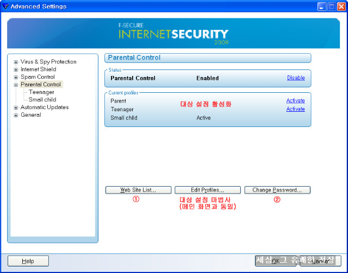Open the Small child sub-item in tree

(x=42, y=99)
